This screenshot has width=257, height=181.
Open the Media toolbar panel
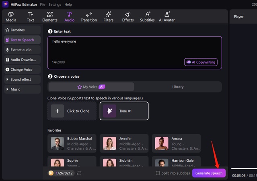click(x=11, y=16)
